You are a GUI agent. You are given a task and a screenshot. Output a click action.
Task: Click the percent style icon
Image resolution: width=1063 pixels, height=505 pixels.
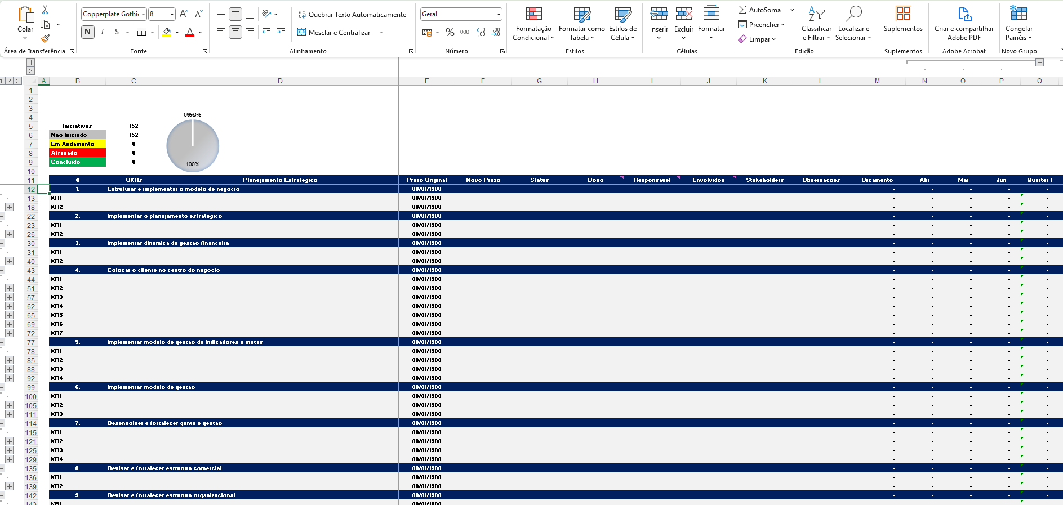(x=450, y=32)
